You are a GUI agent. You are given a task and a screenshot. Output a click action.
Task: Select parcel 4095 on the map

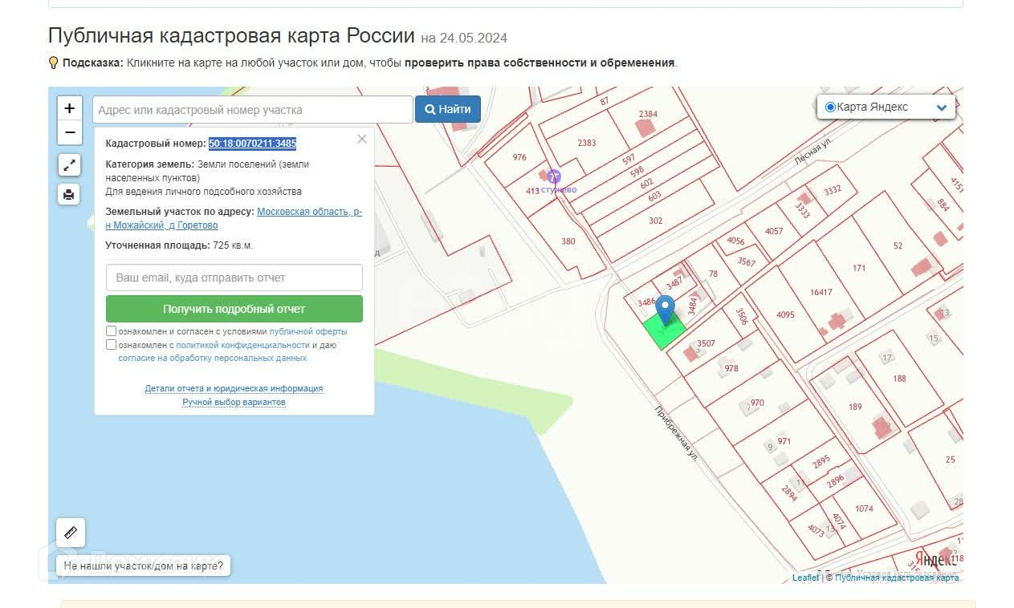(785, 314)
